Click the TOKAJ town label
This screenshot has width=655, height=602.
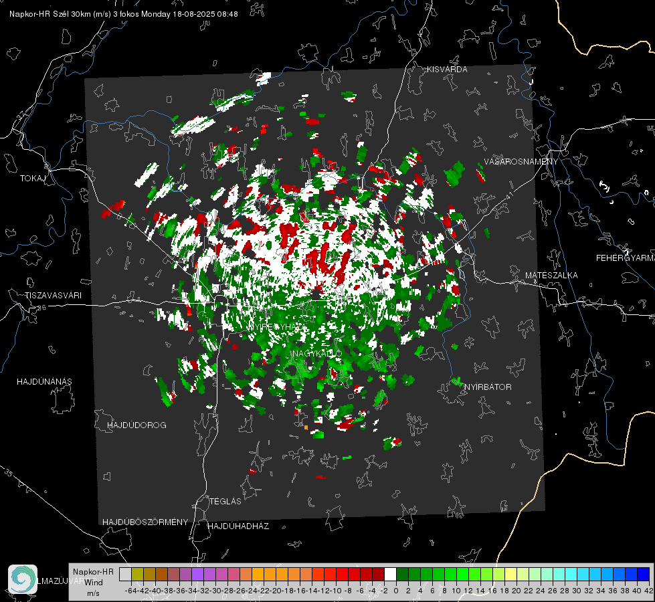33,179
